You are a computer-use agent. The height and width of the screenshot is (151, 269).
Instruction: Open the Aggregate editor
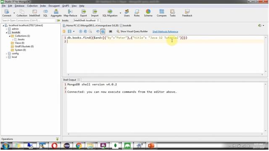(x=56, y=13)
